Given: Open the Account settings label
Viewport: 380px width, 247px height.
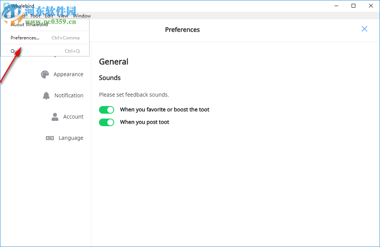Looking at the screenshot, I should [73, 117].
